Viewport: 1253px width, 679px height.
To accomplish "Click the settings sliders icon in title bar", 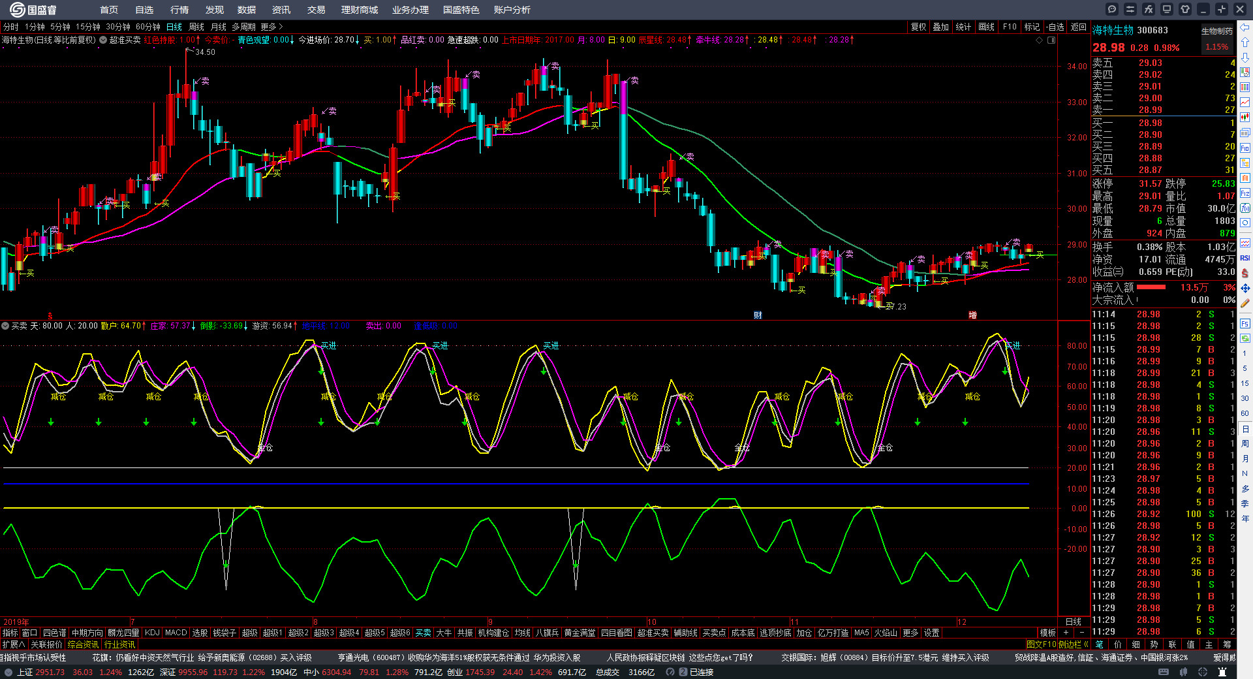I will 1130,9.
